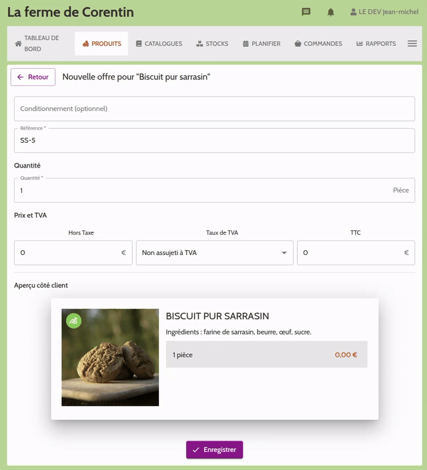Open the Catalogues tab

tap(158, 43)
